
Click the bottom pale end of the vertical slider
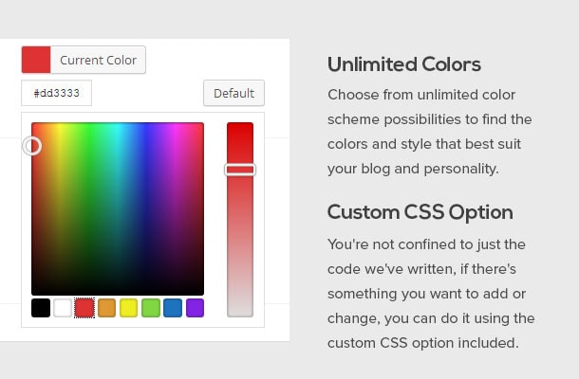240,312
